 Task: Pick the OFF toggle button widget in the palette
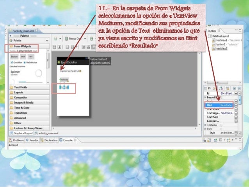(31, 57)
